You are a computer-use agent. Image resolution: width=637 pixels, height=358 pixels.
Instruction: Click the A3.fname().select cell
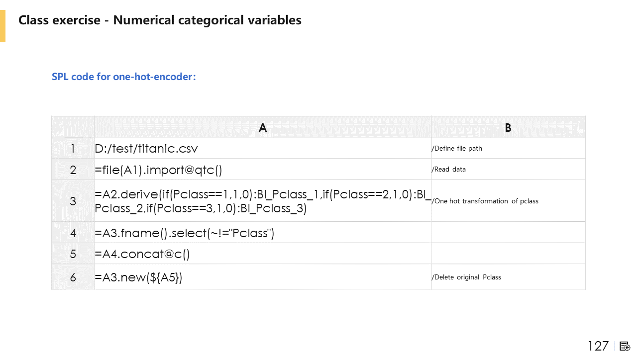click(184, 233)
